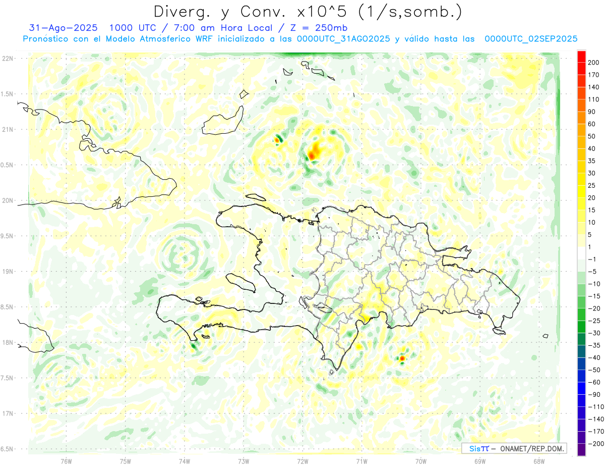Click the "19N" latitude label
The width and height of the screenshot is (605, 468).
(x=7, y=272)
